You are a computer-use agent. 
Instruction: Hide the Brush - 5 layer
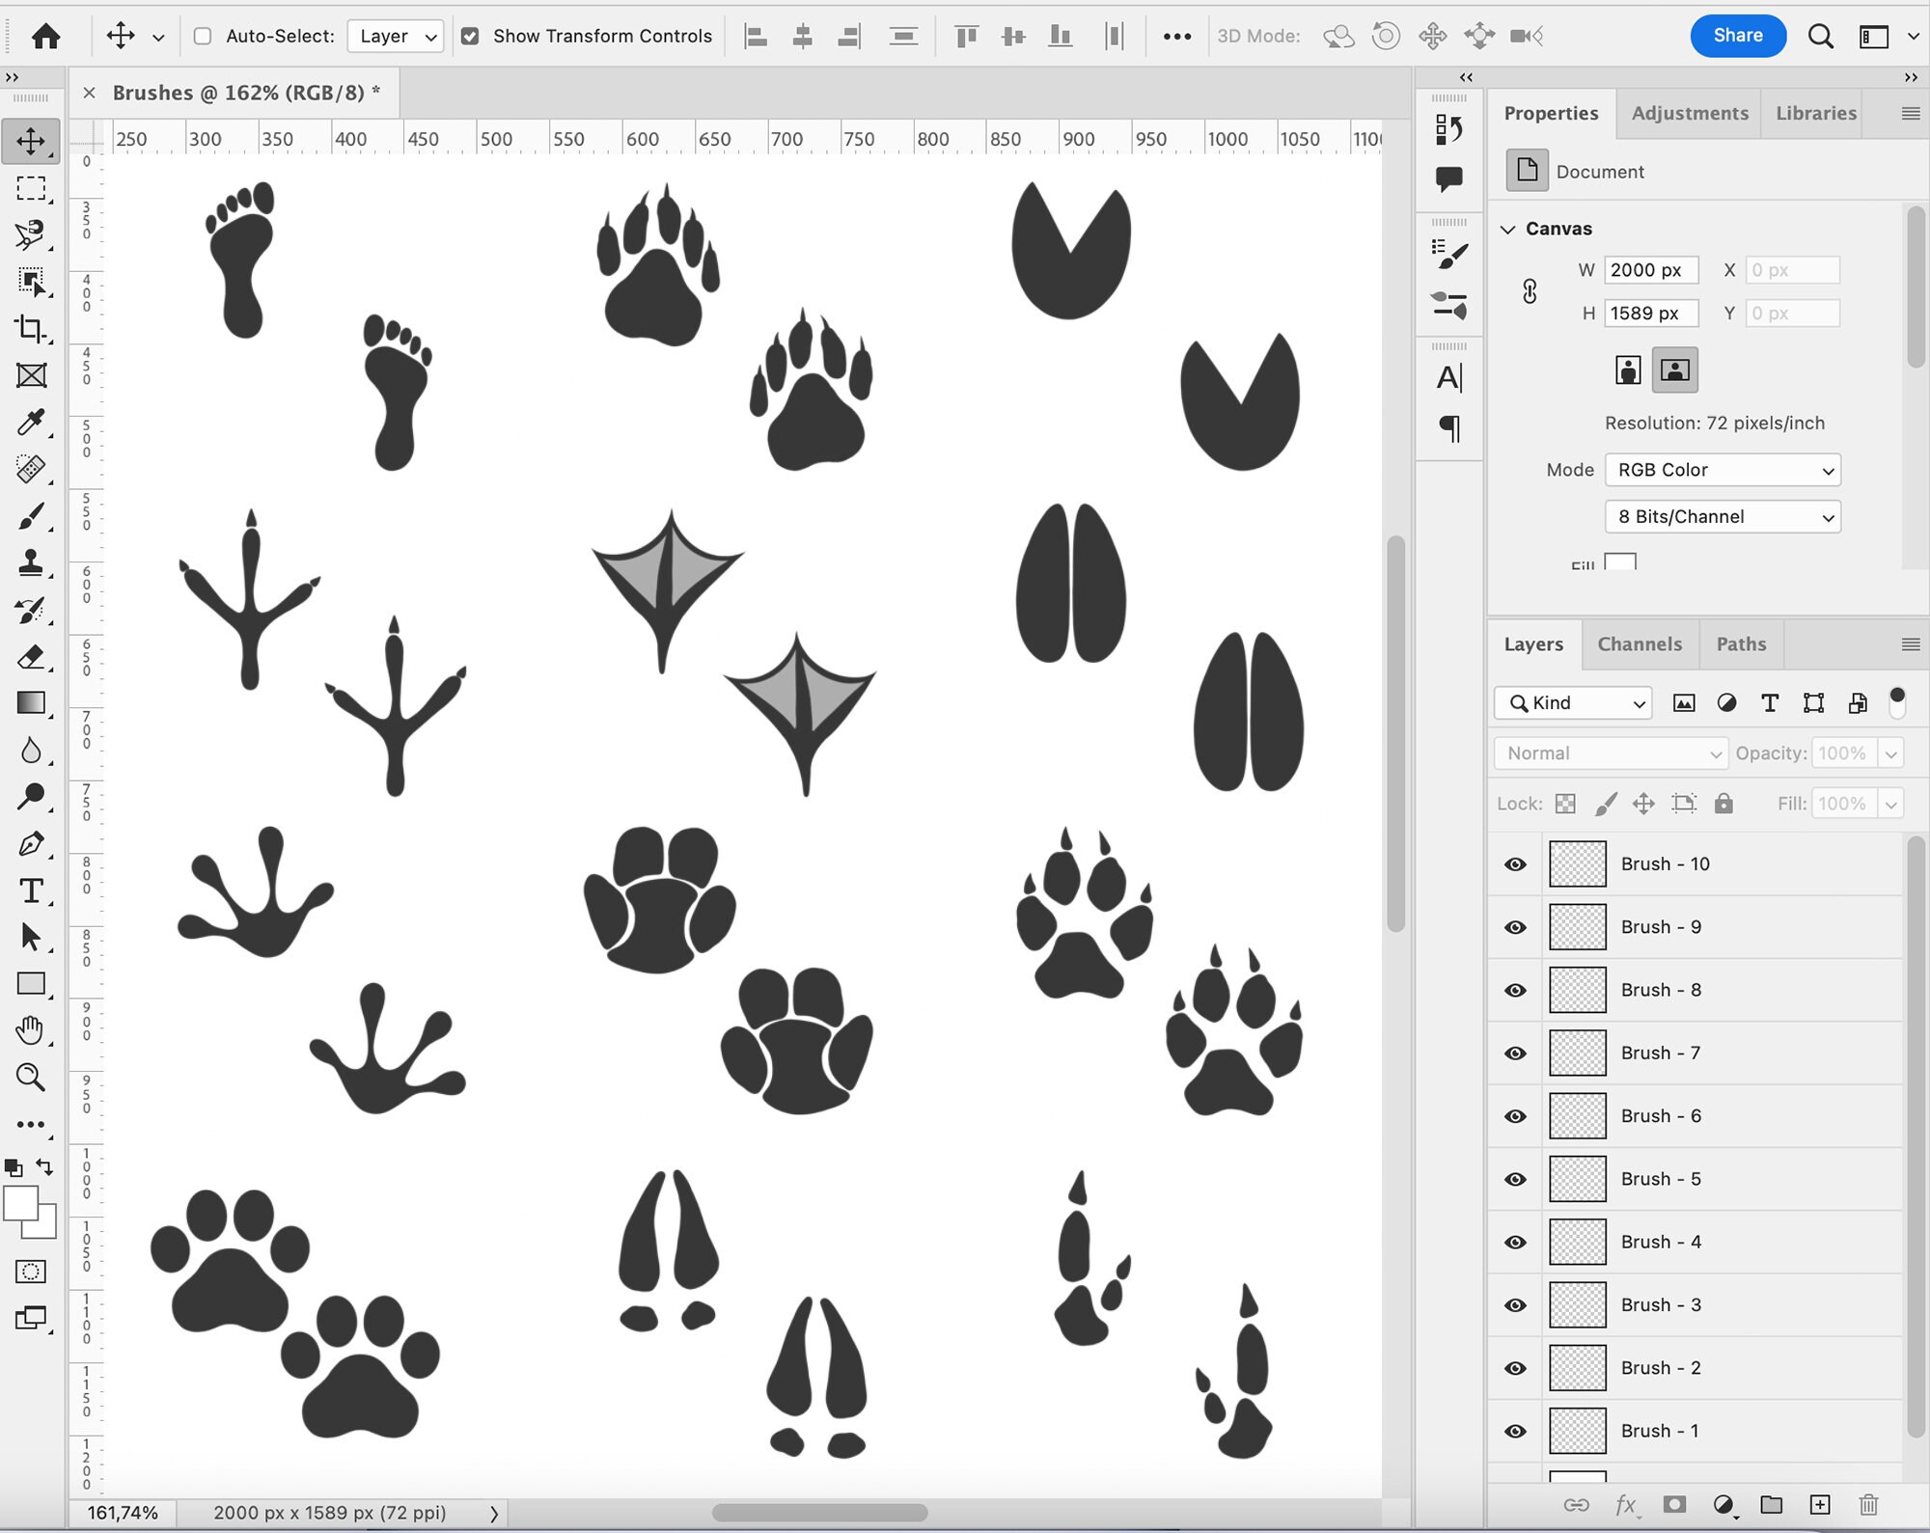[x=1514, y=1179]
